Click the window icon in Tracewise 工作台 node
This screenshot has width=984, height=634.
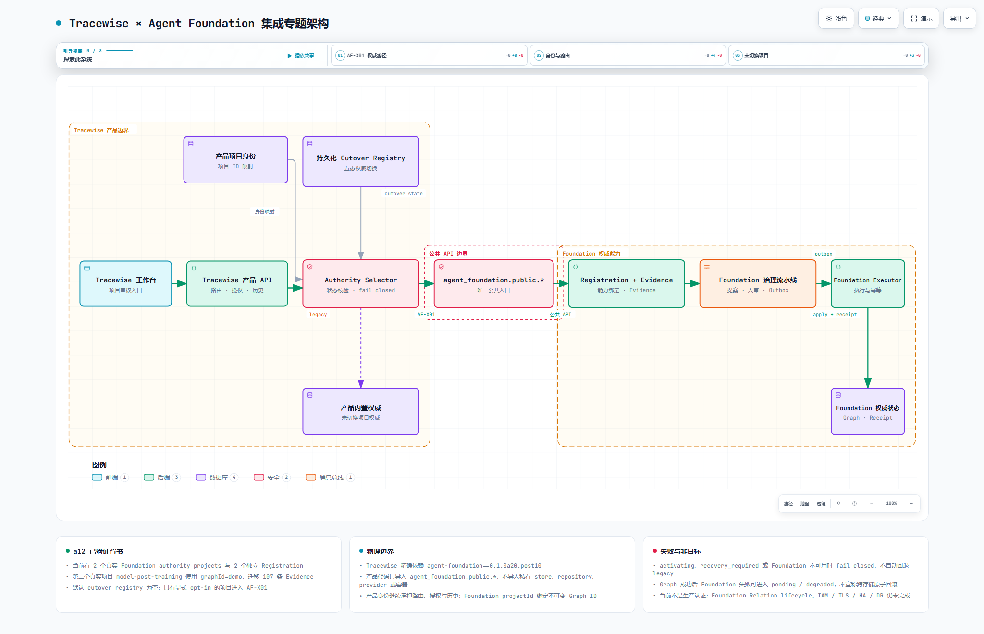click(x=87, y=268)
